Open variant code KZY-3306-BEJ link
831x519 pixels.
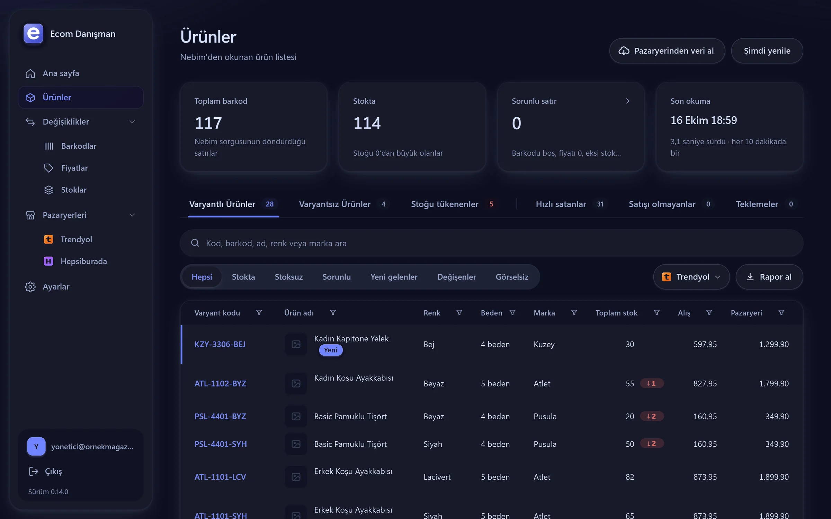pos(220,344)
